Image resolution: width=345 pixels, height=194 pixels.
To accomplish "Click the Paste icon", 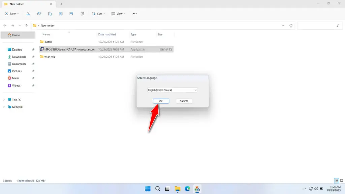I will click(50, 13).
